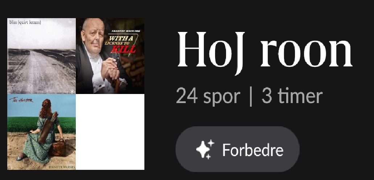Click the suitcase on The Hunter cover

tap(58, 148)
